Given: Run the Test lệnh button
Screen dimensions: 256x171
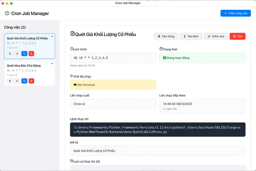Looking at the screenshot, I should pyautogui.click(x=190, y=36).
